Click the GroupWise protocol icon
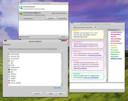The image size is (128, 101). coord(9,59)
